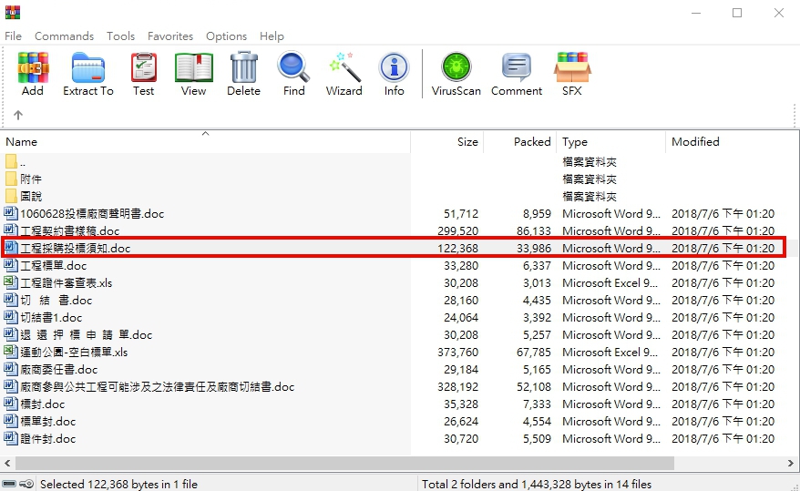Viewport: 800px width, 491px height.
Task: Launch the Wizard wand tool
Action: (344, 67)
